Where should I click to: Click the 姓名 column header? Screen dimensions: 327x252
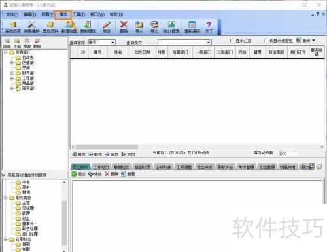point(118,52)
